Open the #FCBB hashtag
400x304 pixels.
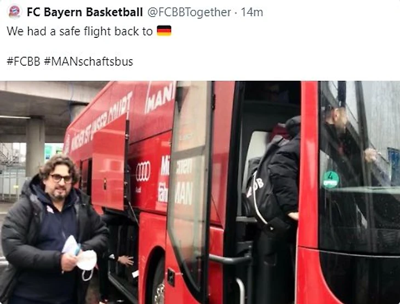(x=24, y=61)
